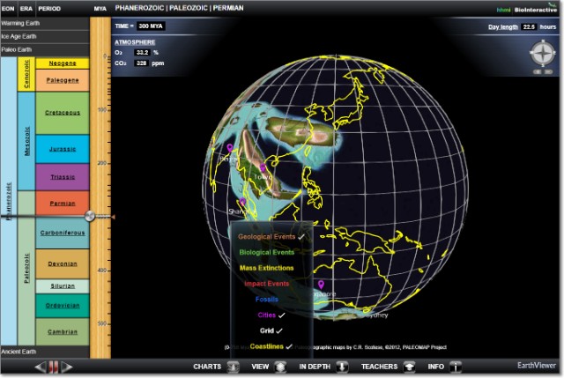
Task: Click the step-forward arrow beside pause
Action: pos(68,366)
